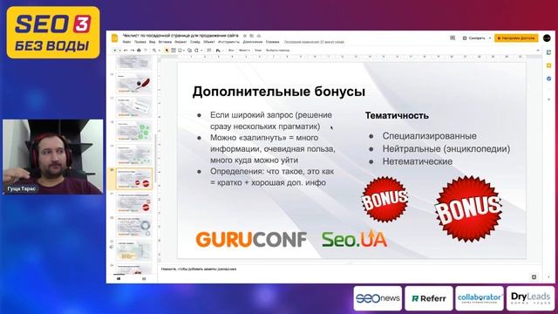Open new slide layout dropdown arrow

(119, 51)
